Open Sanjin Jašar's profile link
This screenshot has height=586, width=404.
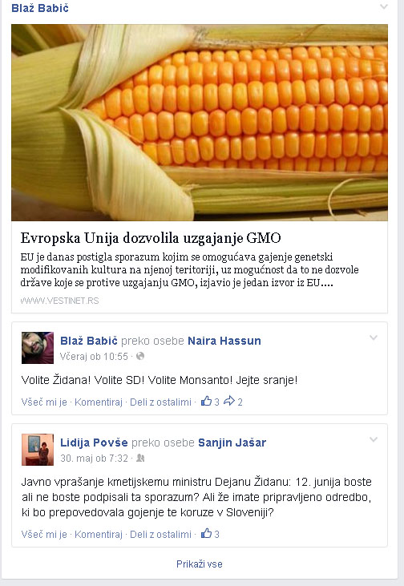pyautogui.click(x=232, y=443)
